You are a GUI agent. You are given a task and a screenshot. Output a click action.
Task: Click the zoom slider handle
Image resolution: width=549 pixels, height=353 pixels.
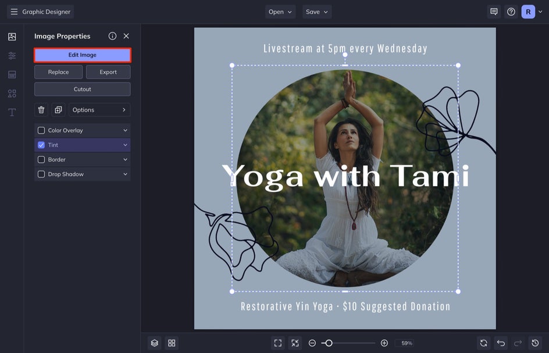[329, 343]
